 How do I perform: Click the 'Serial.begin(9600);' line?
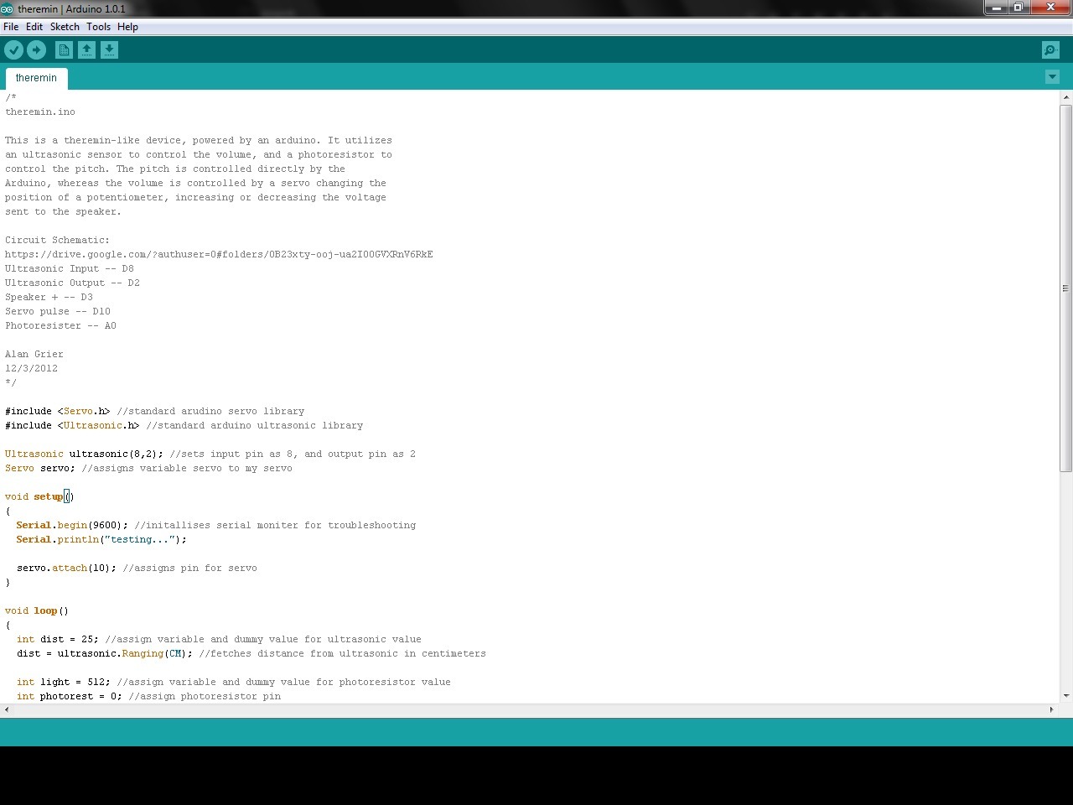[x=216, y=525]
